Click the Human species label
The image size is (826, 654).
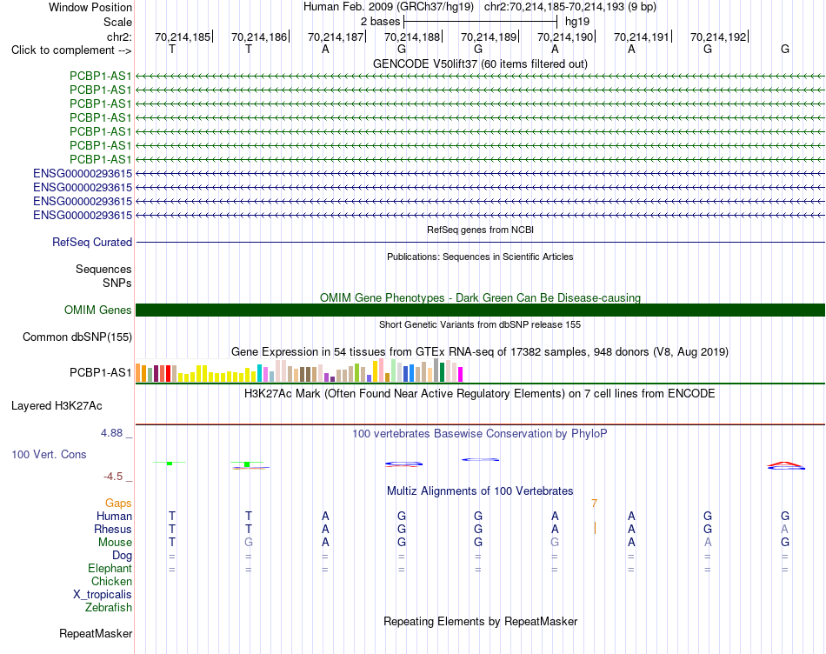(x=114, y=516)
